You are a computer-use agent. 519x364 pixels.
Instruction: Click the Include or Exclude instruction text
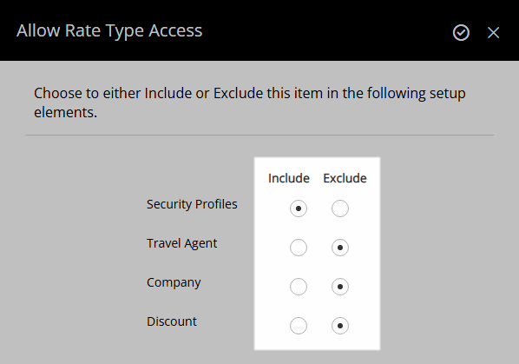pyautogui.click(x=250, y=103)
